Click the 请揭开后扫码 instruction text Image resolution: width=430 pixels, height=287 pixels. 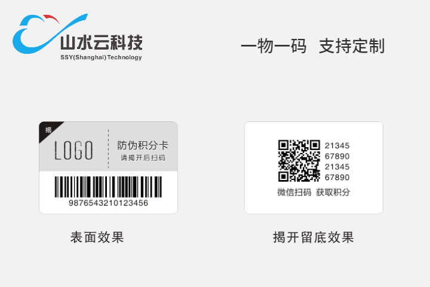[143, 158]
